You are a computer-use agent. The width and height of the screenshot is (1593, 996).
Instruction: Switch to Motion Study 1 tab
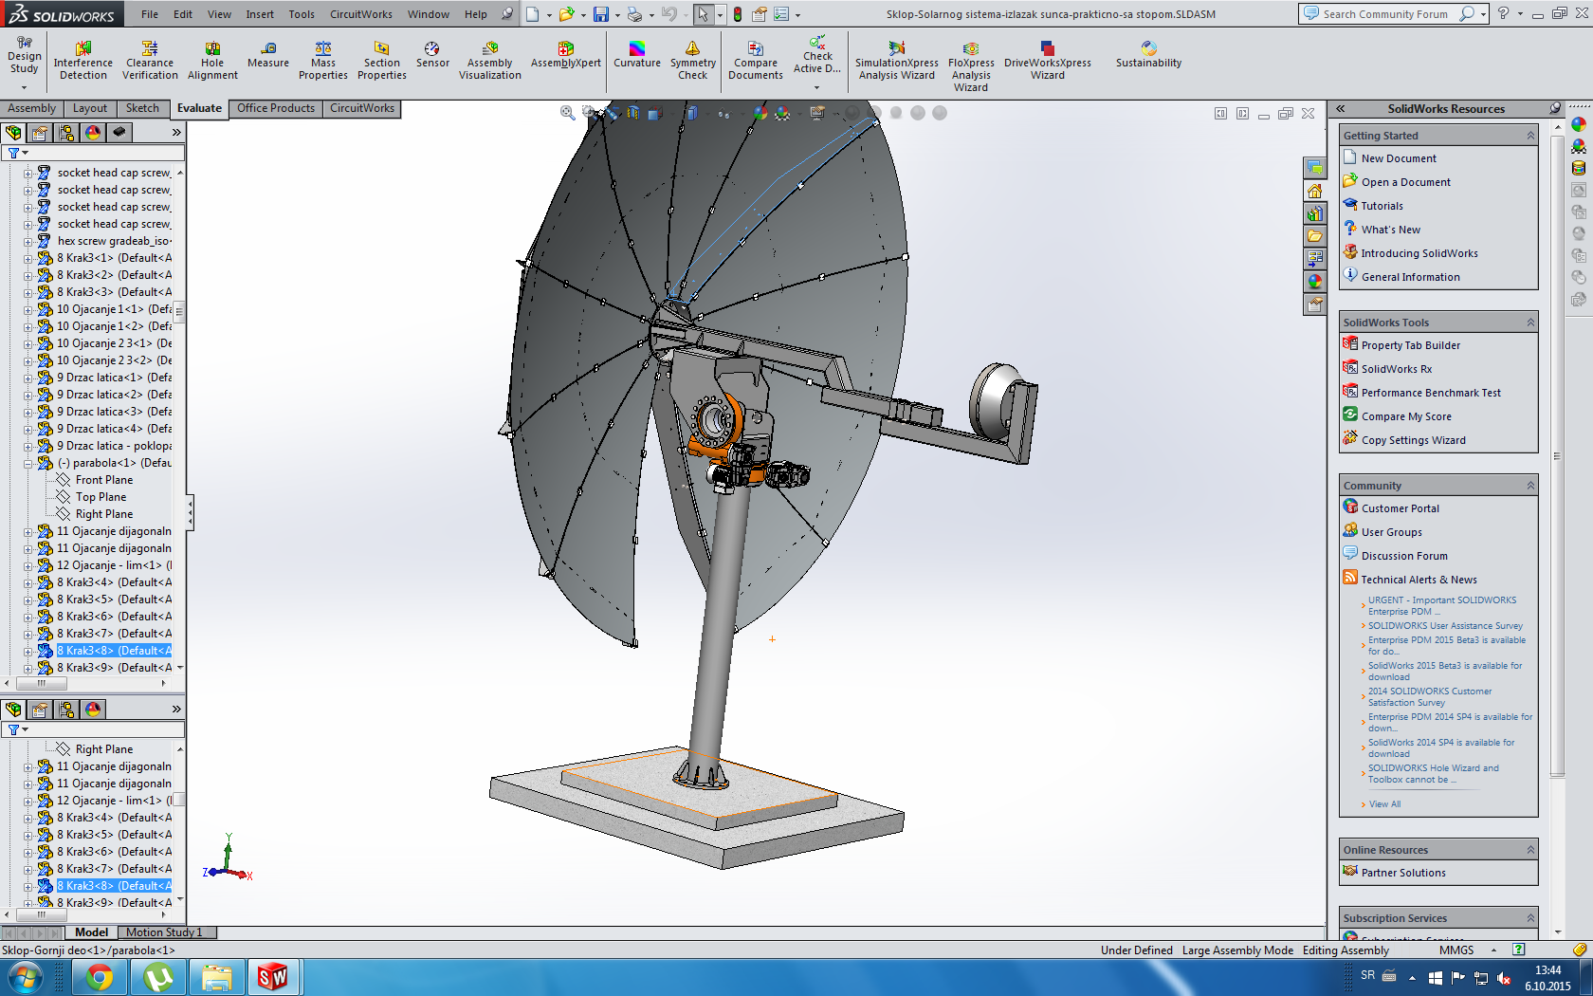click(164, 932)
